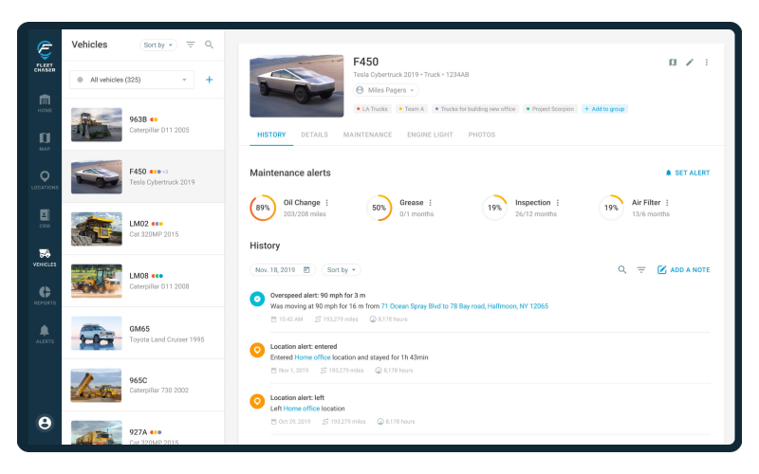
Task: Open Alerts bell in sidebar
Action: point(45,334)
